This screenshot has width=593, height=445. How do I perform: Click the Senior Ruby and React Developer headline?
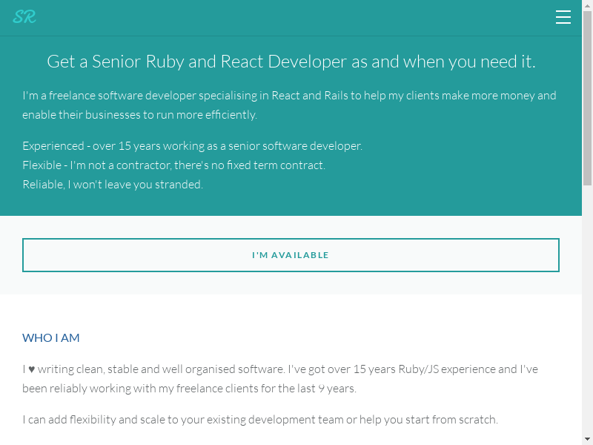291,62
